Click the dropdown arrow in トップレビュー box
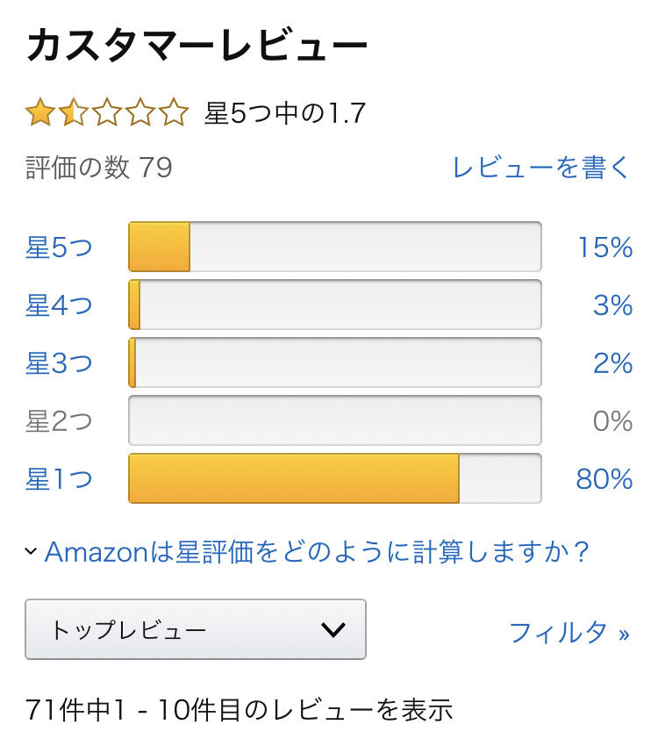The width and height of the screenshot is (658, 746). pyautogui.click(x=333, y=629)
